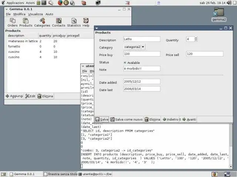This screenshot has height=177, width=237.
Task: Click the dark terminal launcher in top panel
Action: [44, 3]
